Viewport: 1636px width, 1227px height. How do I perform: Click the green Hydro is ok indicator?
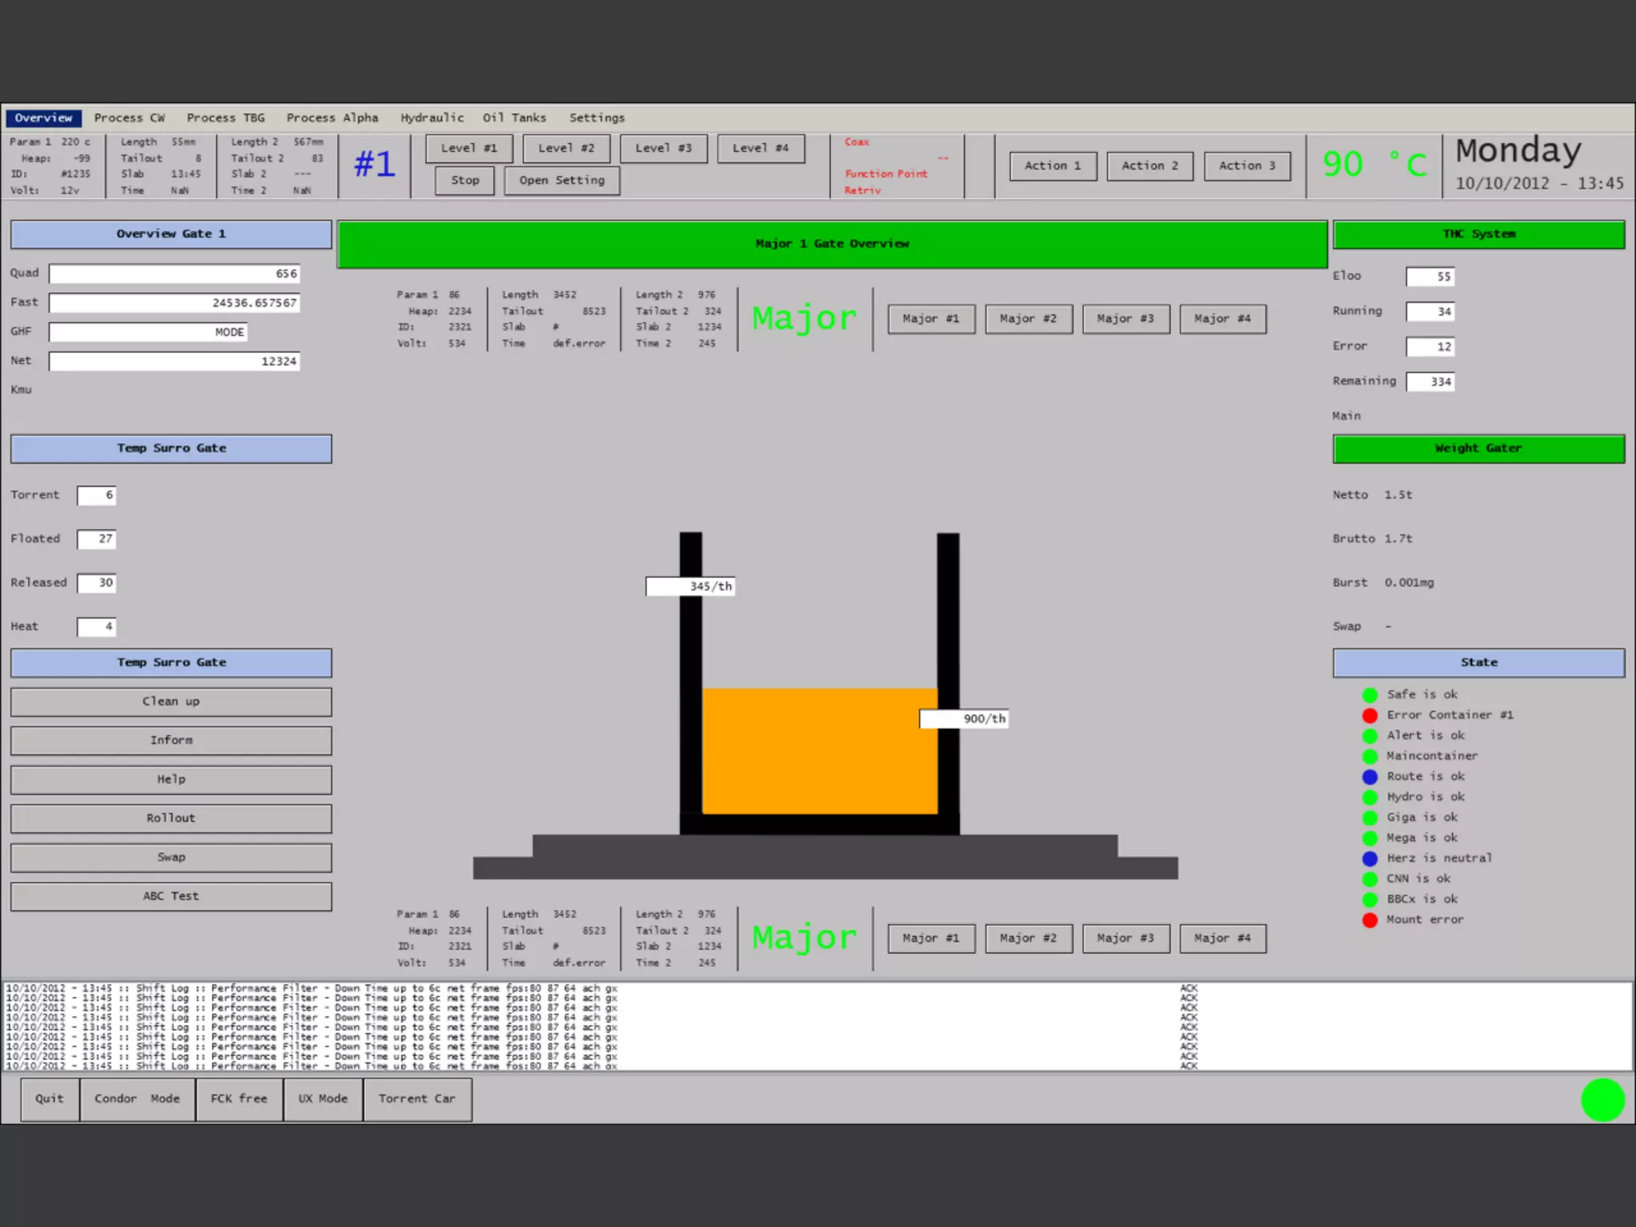coord(1370,796)
